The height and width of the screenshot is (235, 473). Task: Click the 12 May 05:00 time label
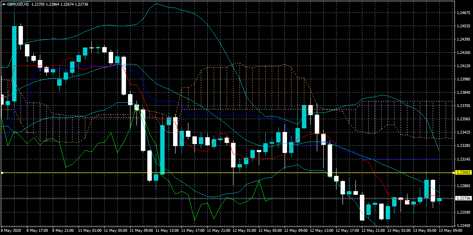tap(270, 231)
